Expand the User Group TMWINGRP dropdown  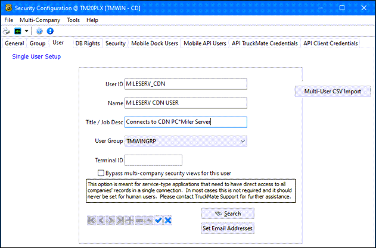[x=243, y=141]
